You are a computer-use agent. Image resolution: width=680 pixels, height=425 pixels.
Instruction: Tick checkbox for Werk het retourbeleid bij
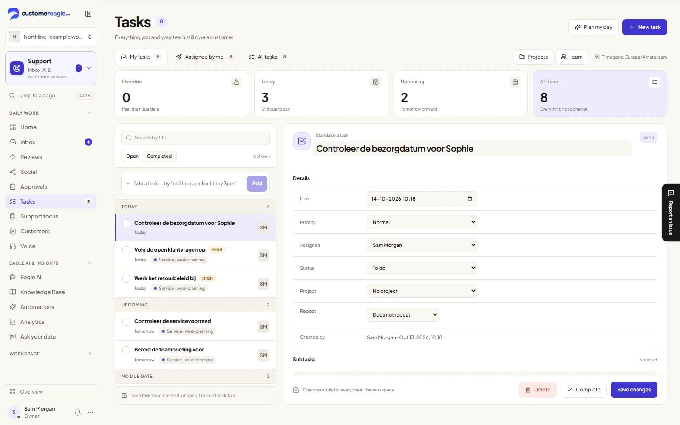(126, 278)
